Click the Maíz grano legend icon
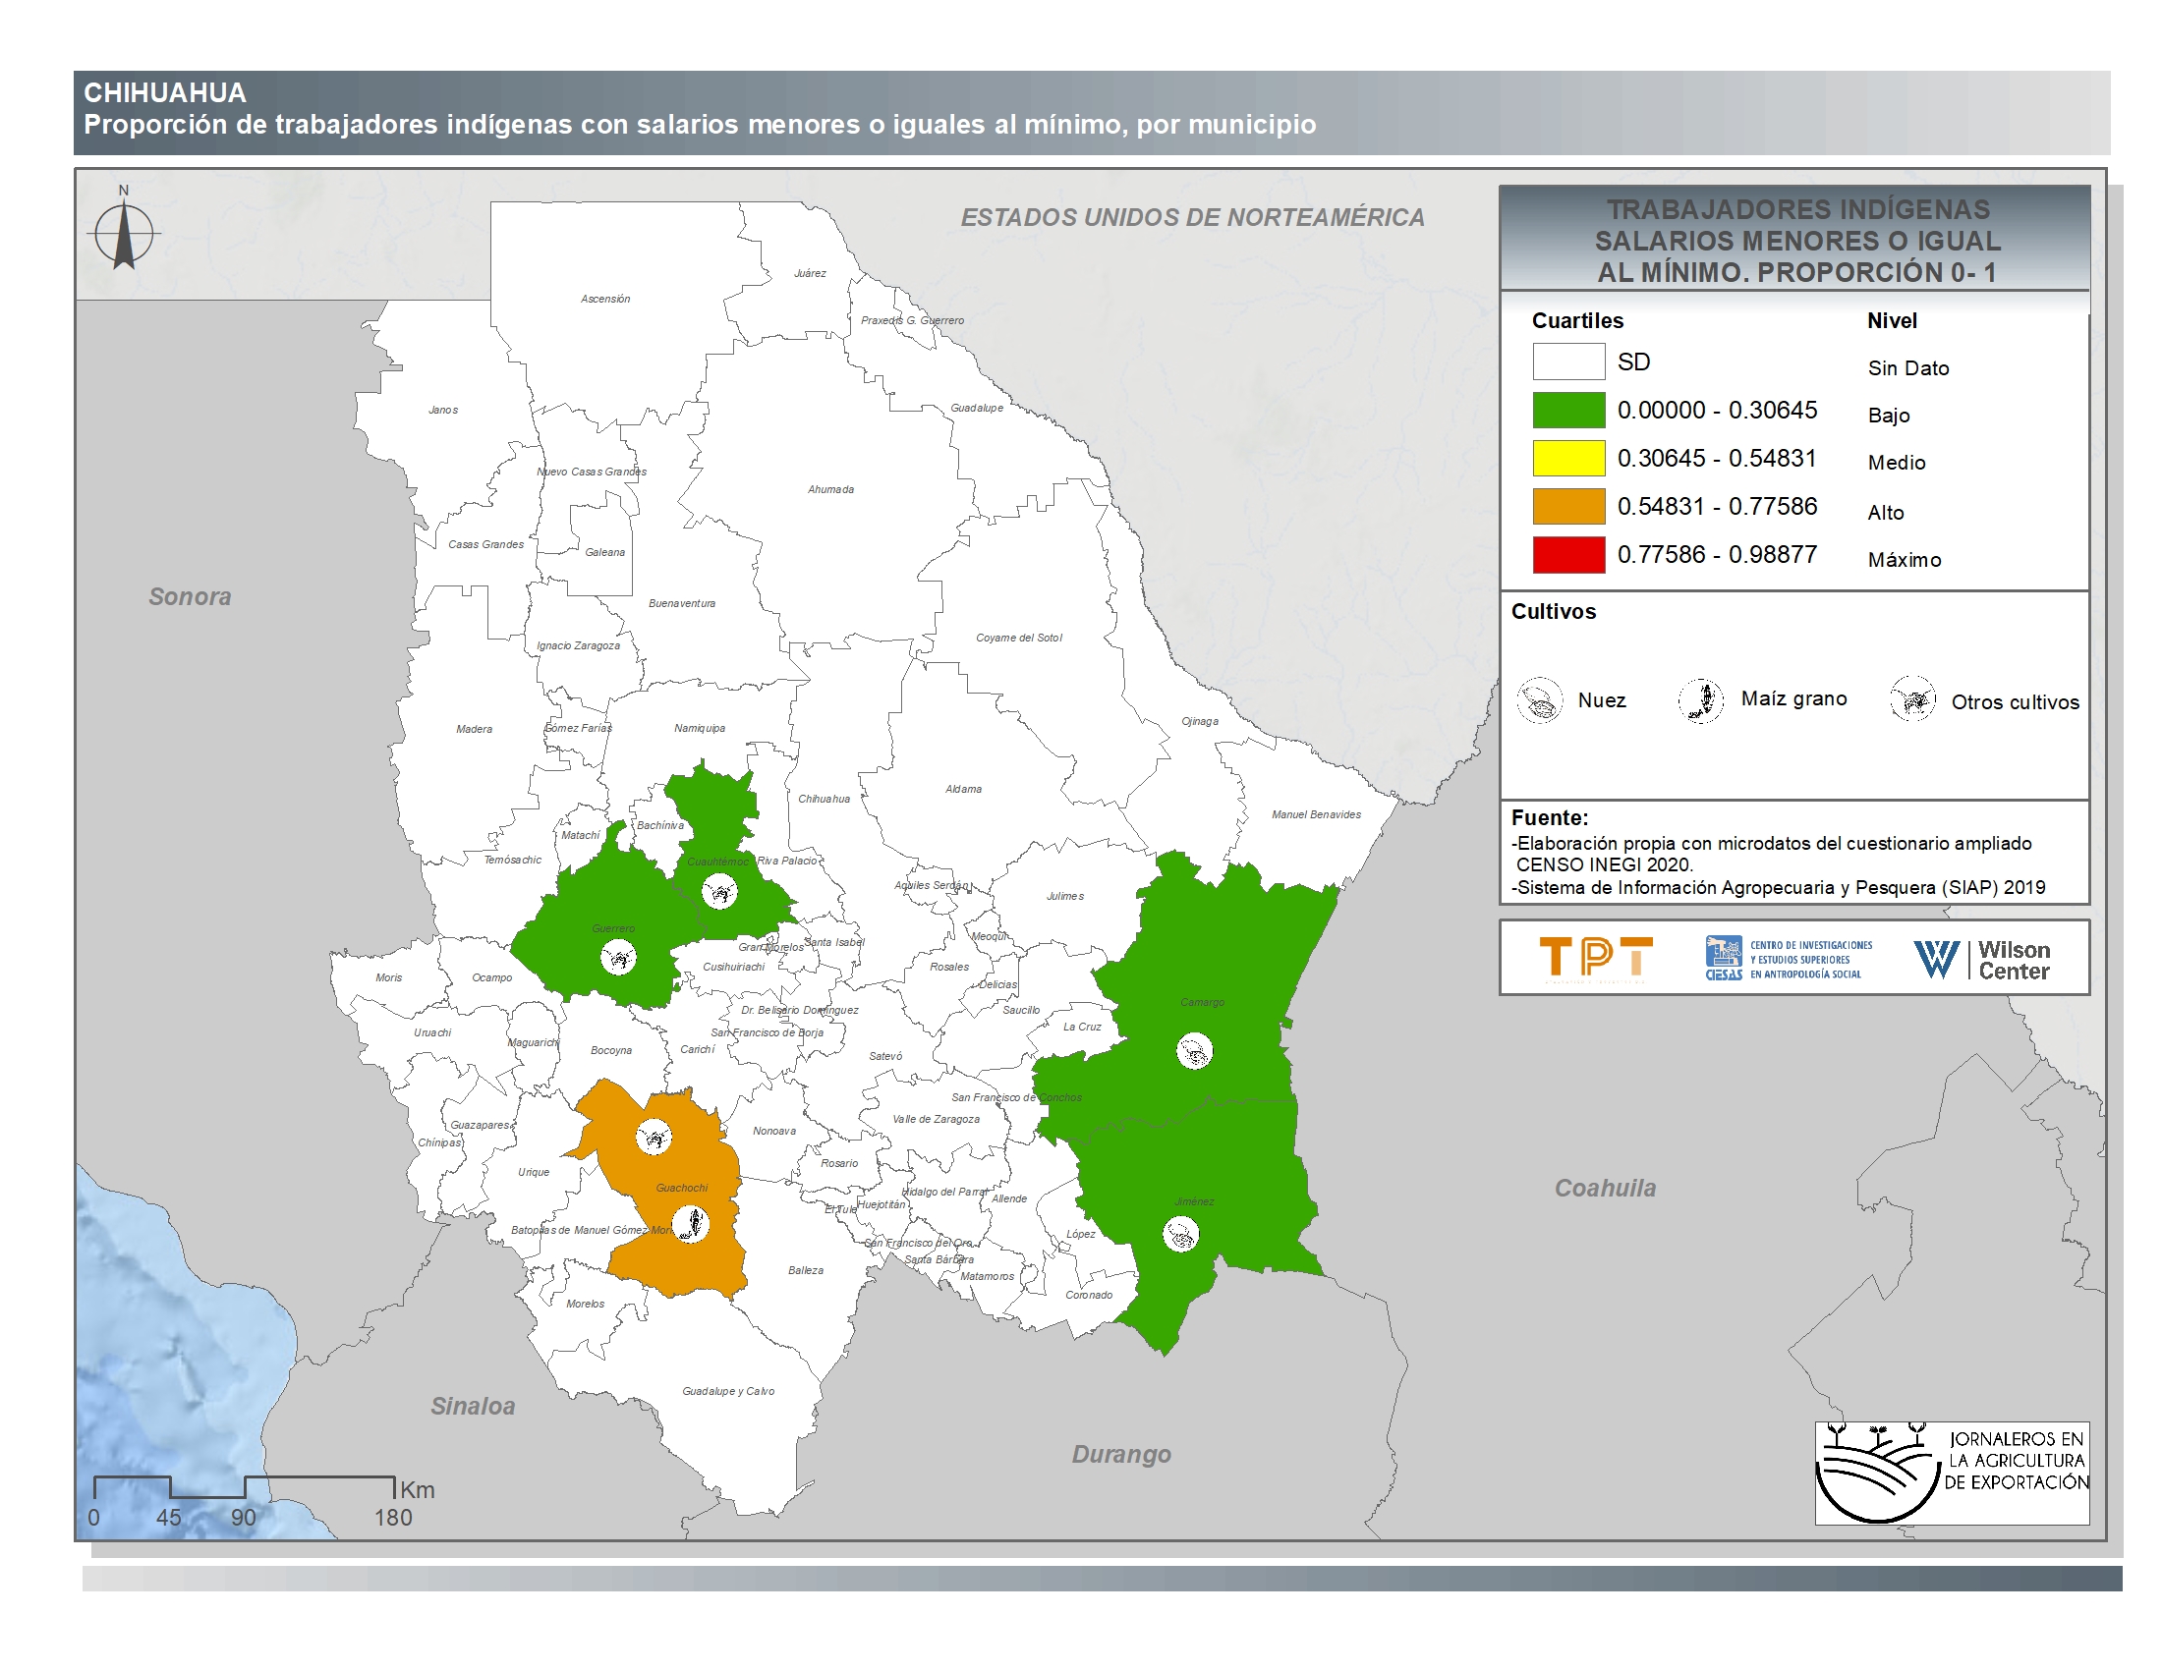 click(x=1702, y=699)
